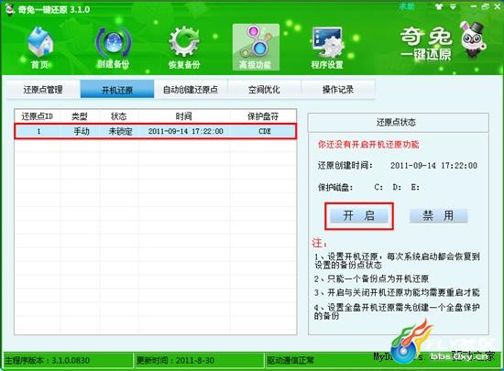The image size is (504, 371).
Task: Click the skin T-shirt icon in title bar
Action: tap(439, 6)
